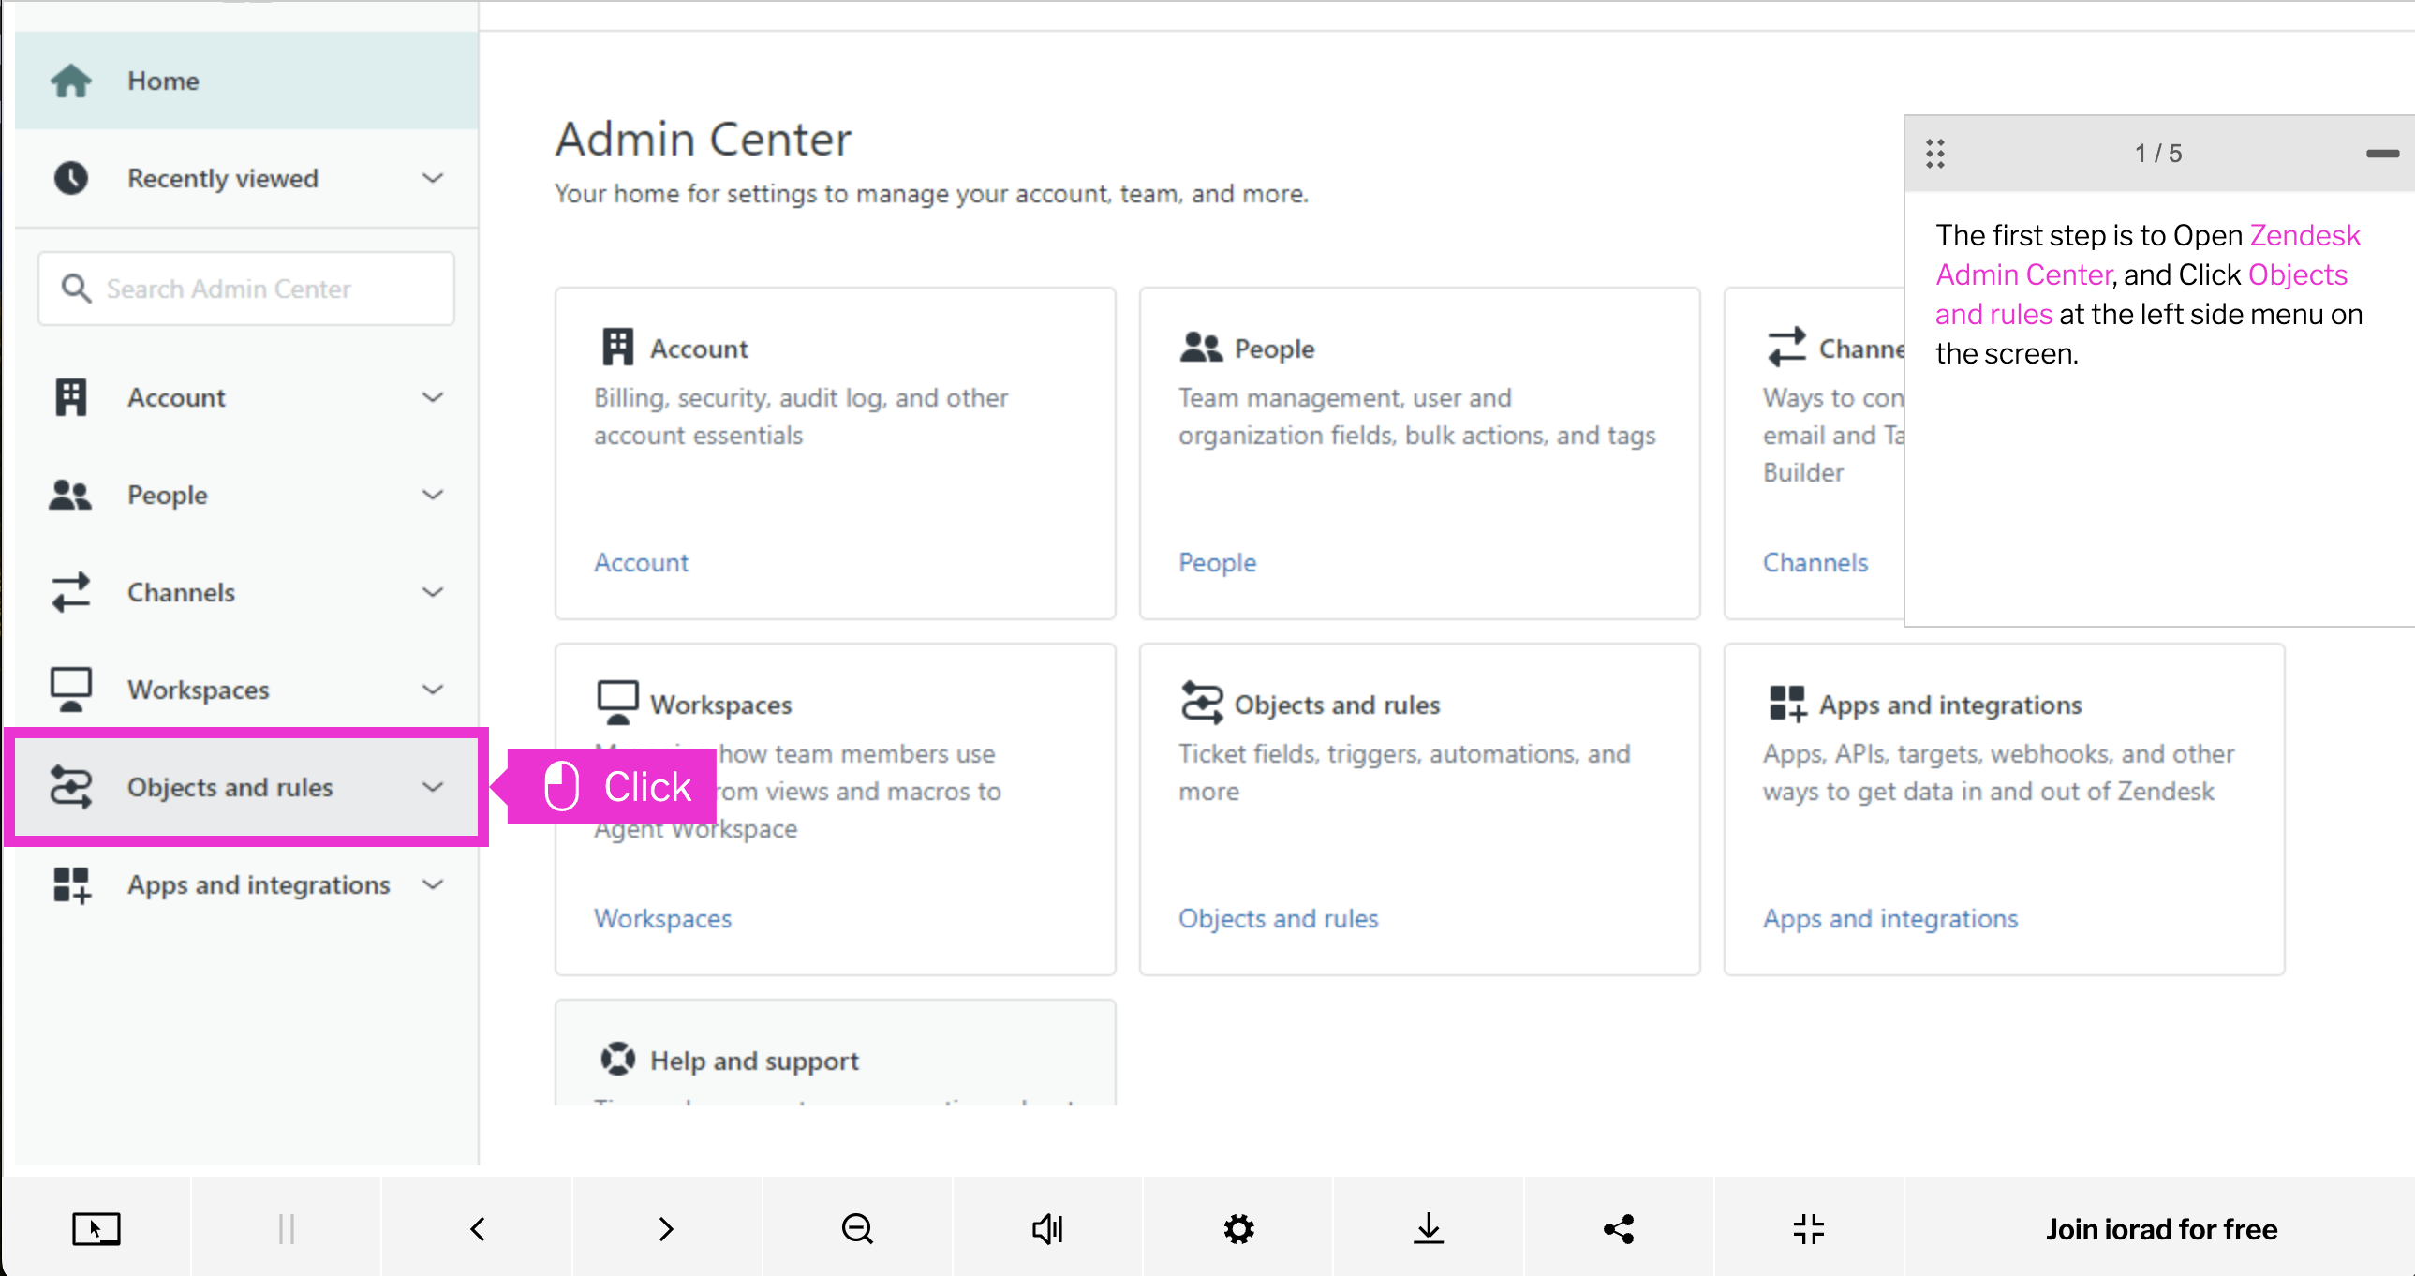Expand the People chevron in sidebar
Screen dimensions: 2415x1276
click(432, 495)
